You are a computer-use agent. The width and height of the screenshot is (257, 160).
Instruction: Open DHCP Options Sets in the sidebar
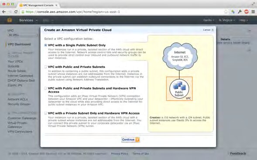point(21,80)
